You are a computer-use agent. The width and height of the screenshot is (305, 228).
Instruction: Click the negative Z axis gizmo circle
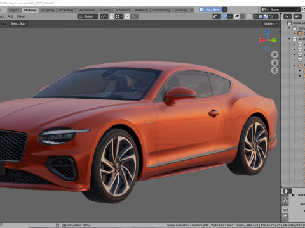pos(268,49)
